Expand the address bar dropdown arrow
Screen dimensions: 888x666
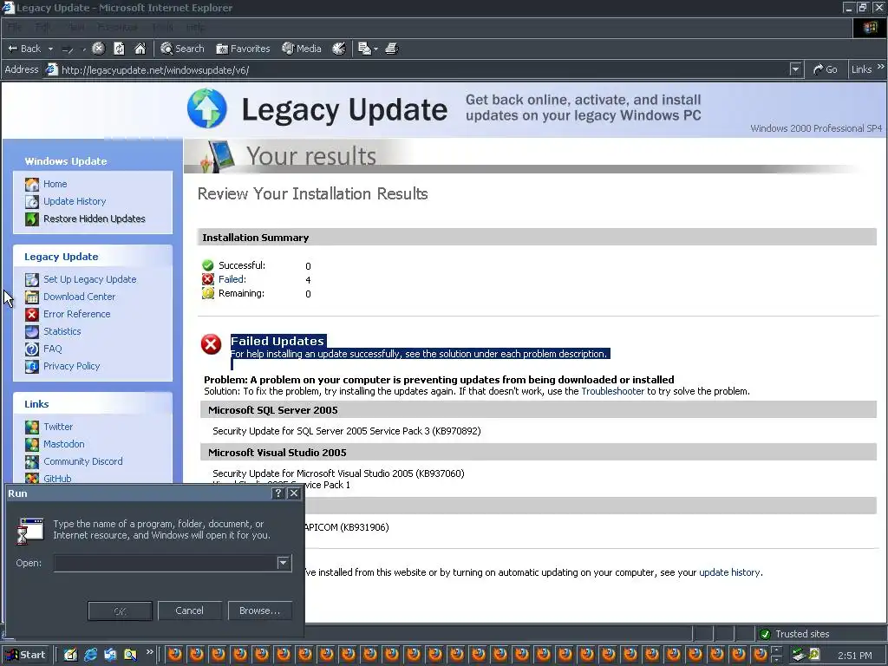pyautogui.click(x=796, y=69)
